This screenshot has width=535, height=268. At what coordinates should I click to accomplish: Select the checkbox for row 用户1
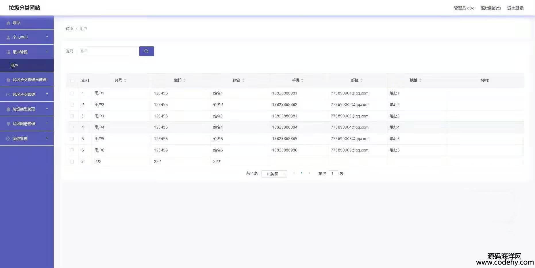pos(72,93)
